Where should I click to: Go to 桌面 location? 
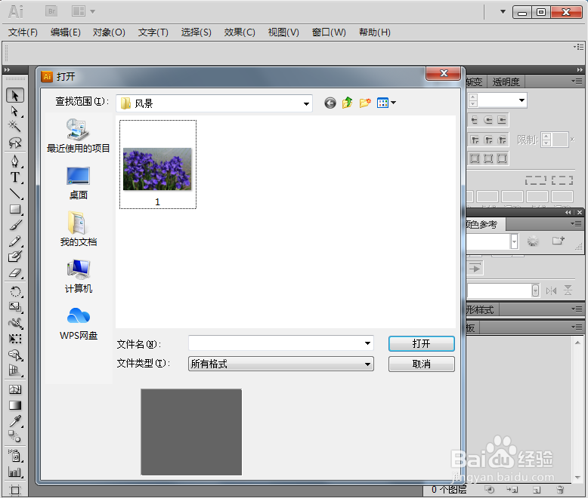(78, 183)
